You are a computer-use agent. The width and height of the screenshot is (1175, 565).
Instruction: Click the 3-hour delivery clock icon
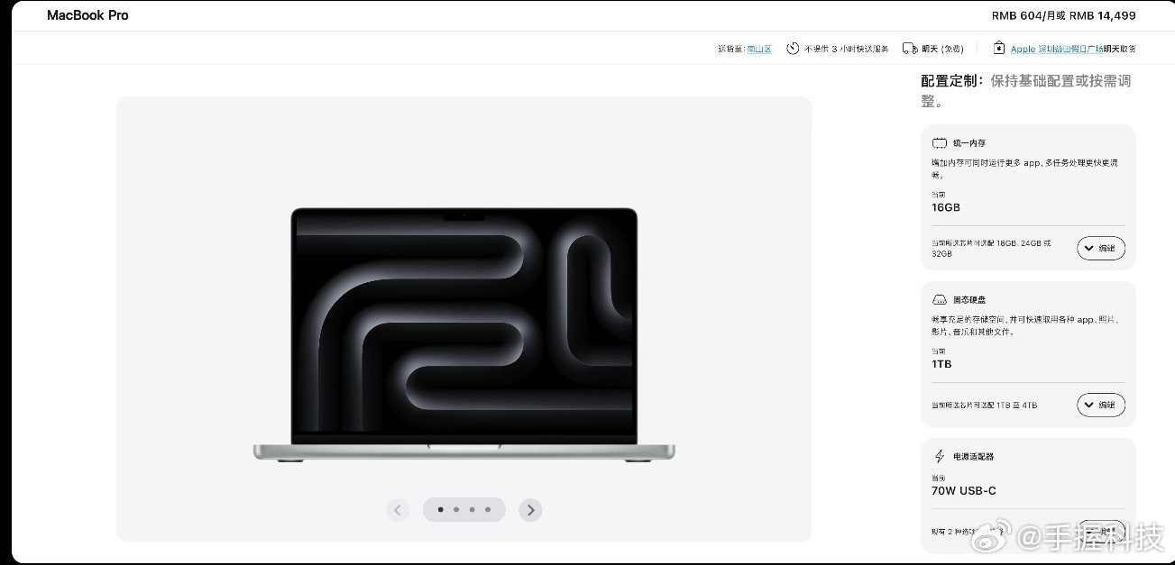click(x=793, y=48)
